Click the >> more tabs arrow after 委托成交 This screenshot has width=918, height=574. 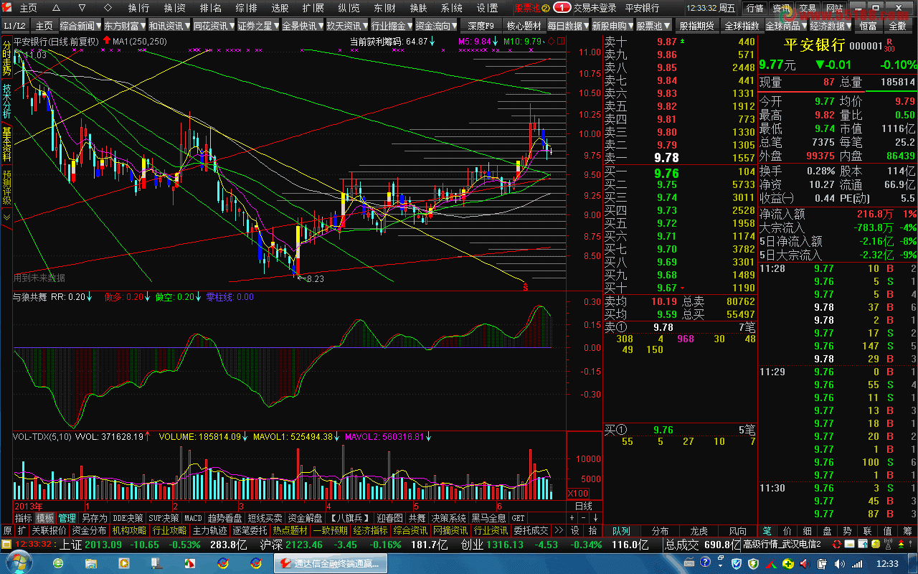coord(559,531)
